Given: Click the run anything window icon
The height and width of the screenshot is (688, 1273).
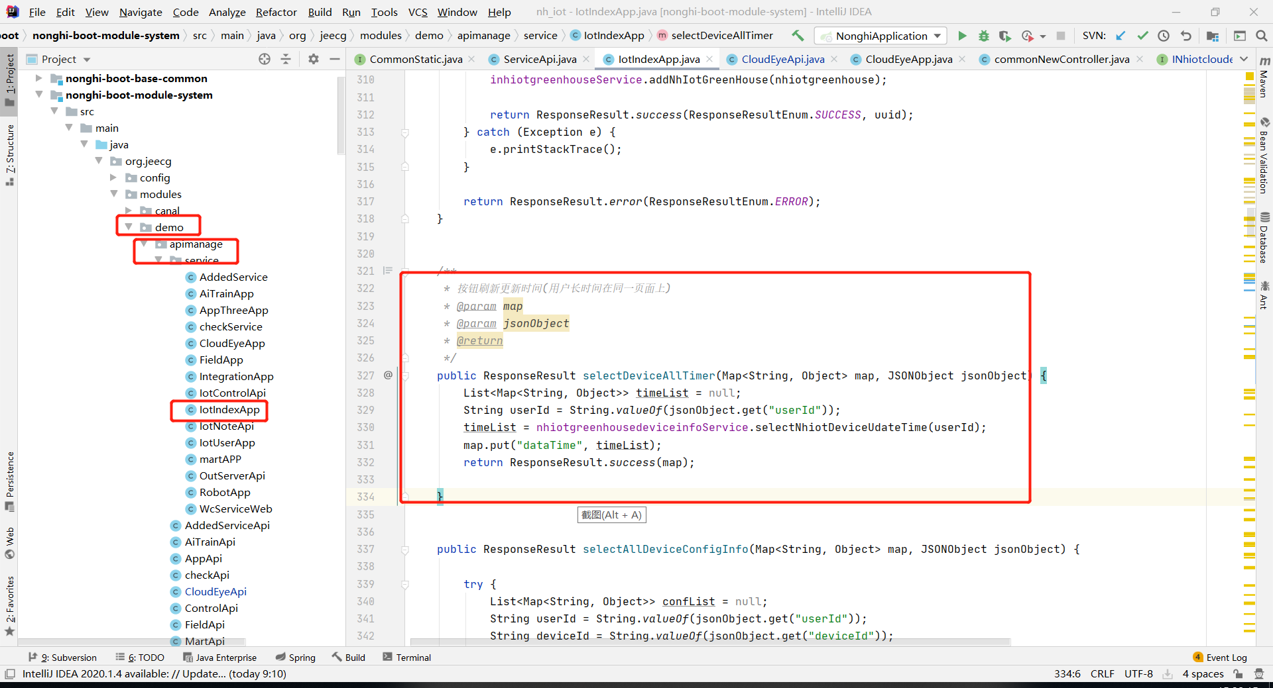Looking at the screenshot, I should coord(1240,36).
